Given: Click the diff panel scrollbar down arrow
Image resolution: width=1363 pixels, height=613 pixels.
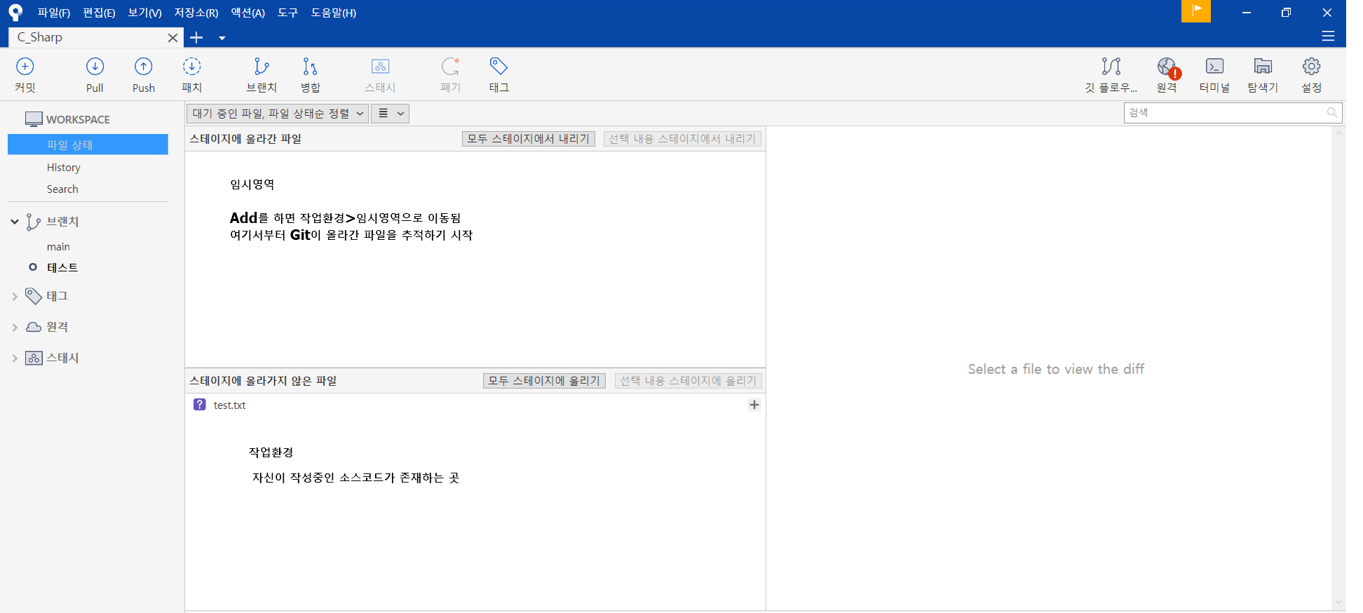Looking at the screenshot, I should (x=1338, y=602).
